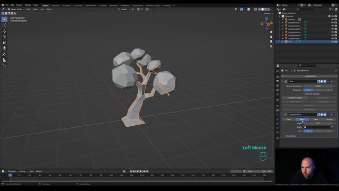Click the SimpleDeform Angle value field
This screenshot has width=339, height=191.
point(318,123)
